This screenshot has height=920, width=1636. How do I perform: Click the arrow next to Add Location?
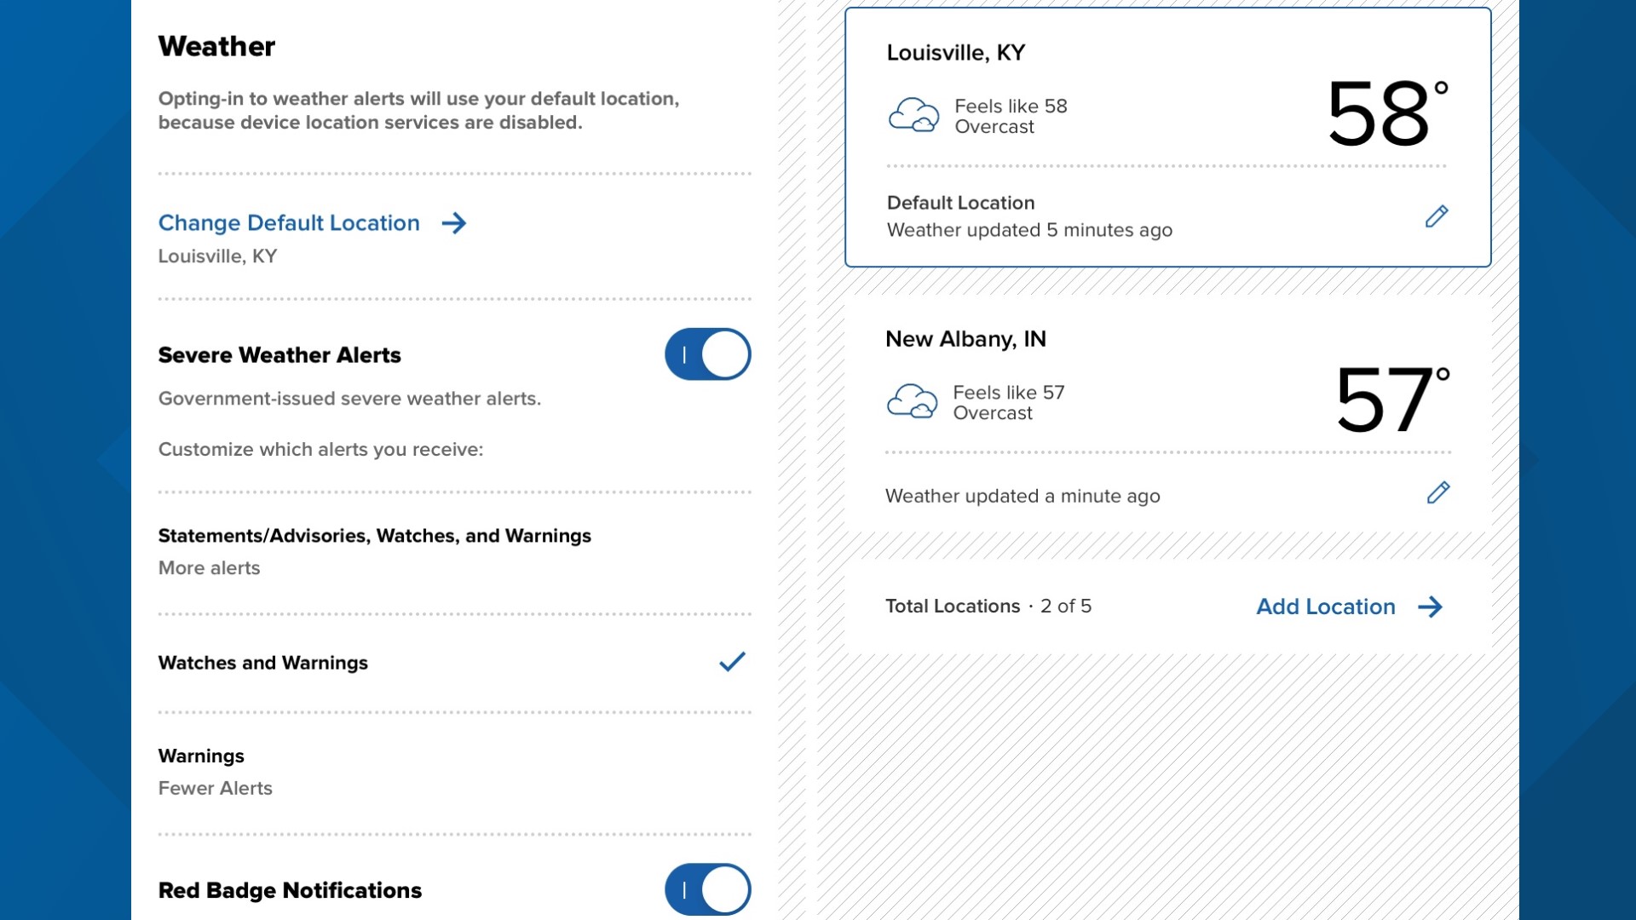coord(1430,607)
